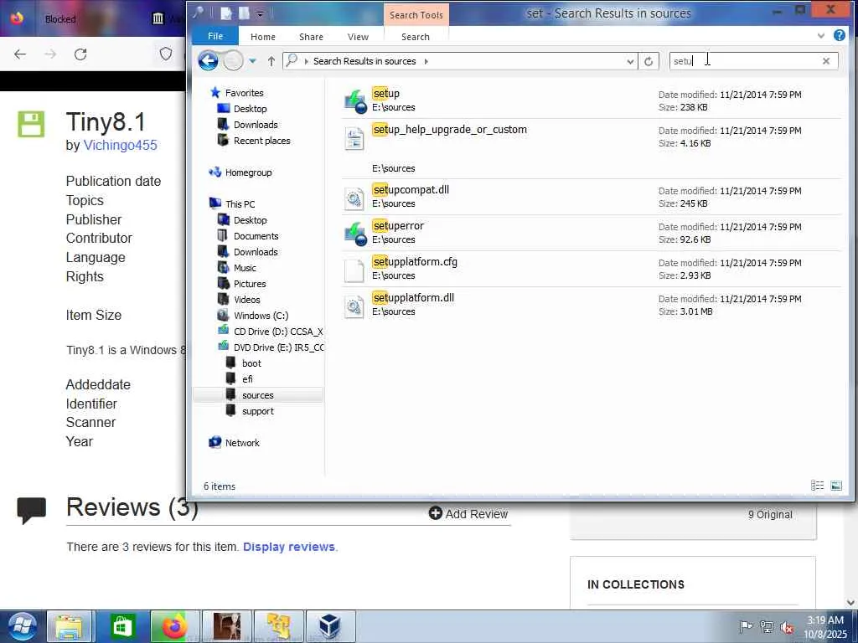
Task: Refresh the search results
Action: tap(649, 61)
